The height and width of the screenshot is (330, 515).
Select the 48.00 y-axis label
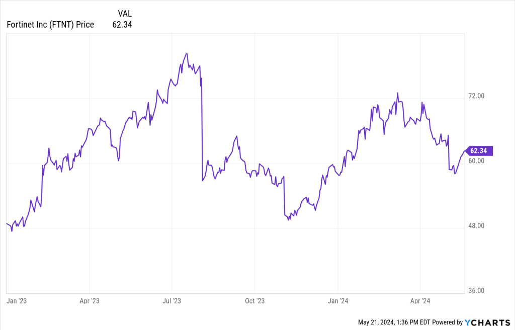(477, 226)
